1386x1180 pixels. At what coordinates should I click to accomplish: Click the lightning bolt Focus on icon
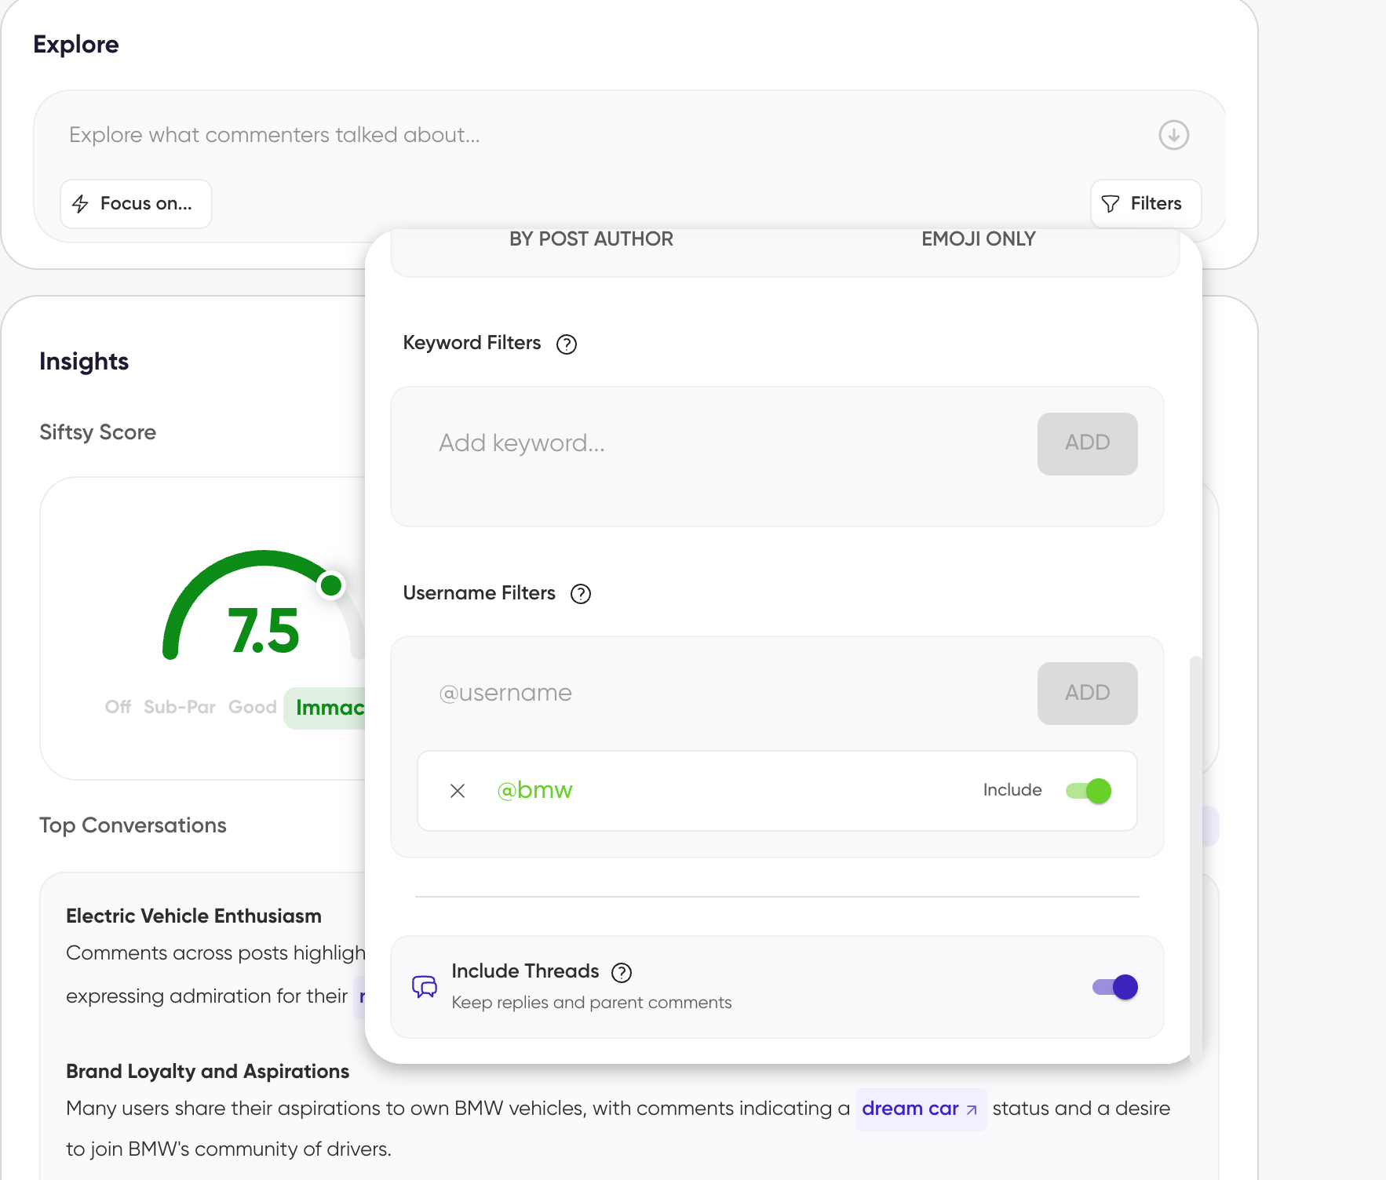click(80, 204)
